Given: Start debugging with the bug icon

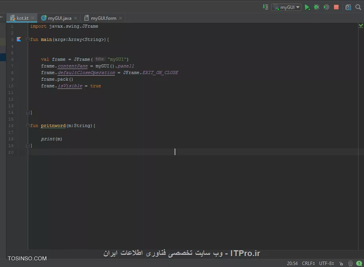Looking at the screenshot, I should [317, 7].
